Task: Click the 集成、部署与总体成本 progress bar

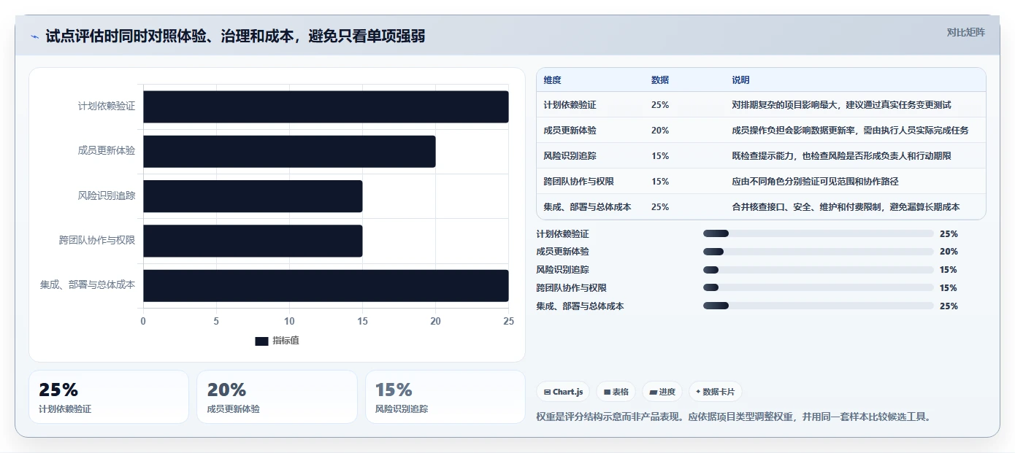Action: click(818, 306)
